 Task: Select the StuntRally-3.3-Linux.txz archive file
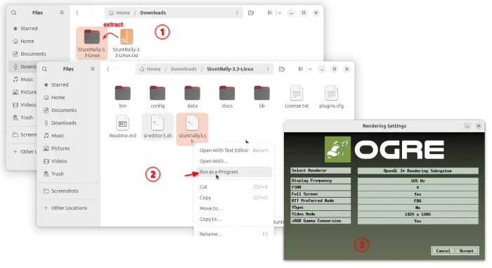(x=127, y=43)
